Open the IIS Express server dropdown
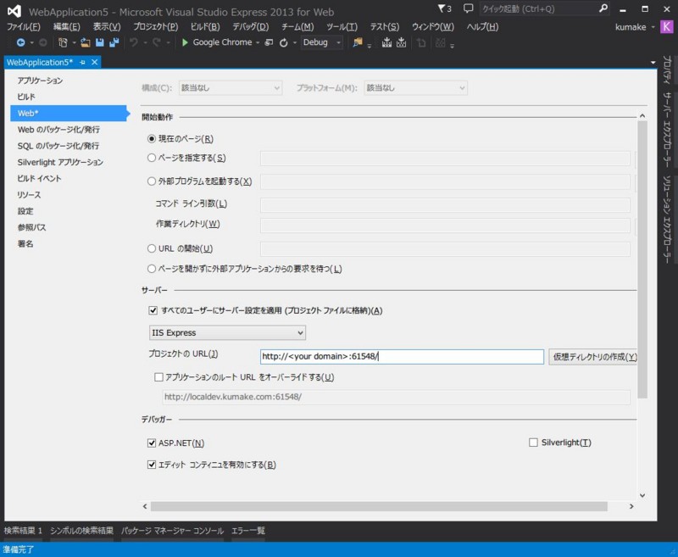This screenshot has width=678, height=557. 227,332
